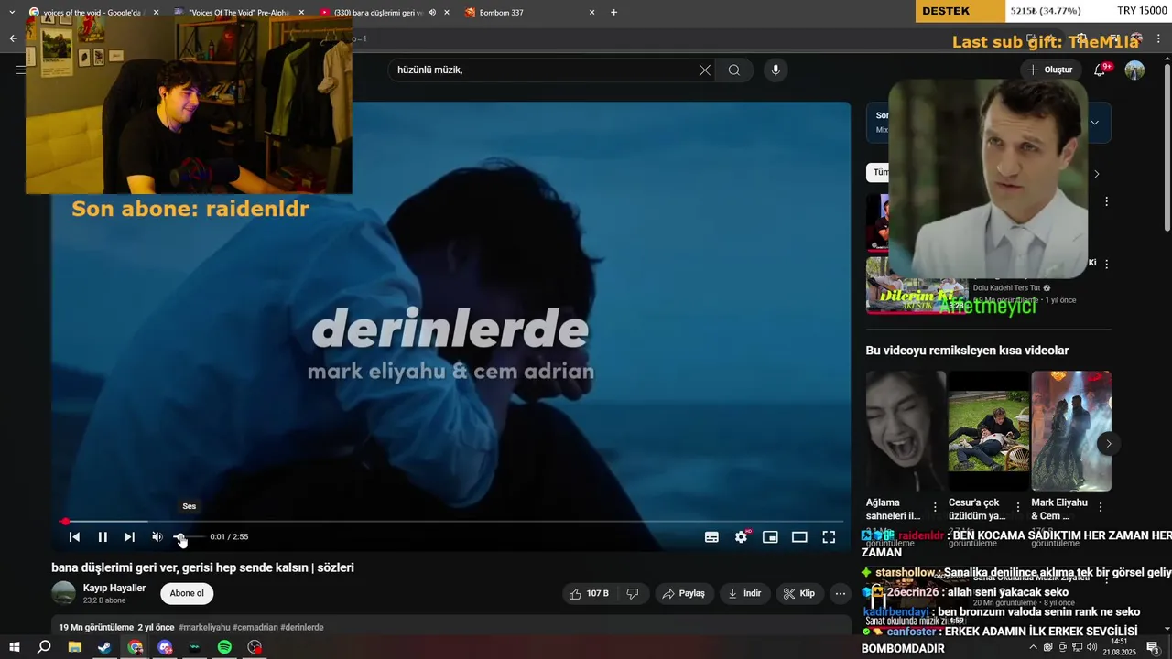Switch to Voices Of The Void Pre-Alpha tab

tap(238, 13)
